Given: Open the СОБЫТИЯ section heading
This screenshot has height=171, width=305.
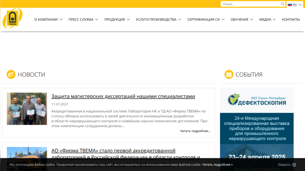Looking at the screenshot, I should pyautogui.click(x=249, y=74).
